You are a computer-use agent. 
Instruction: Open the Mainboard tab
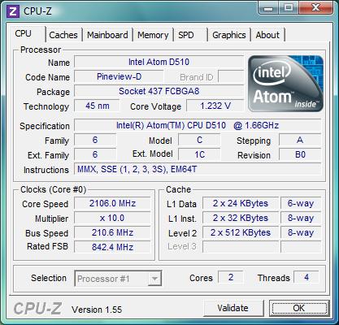(x=107, y=35)
